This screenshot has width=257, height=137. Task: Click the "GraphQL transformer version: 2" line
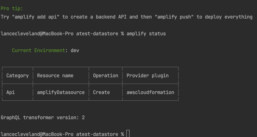(43, 117)
